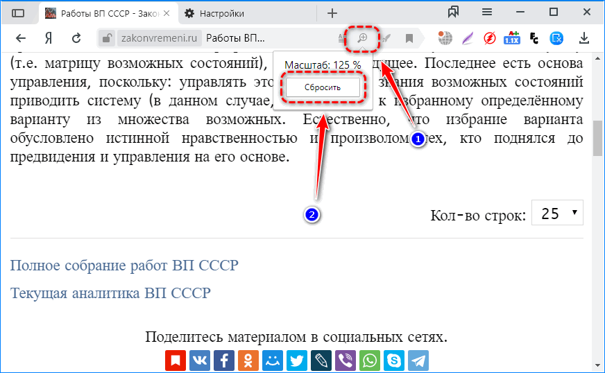The image size is (605, 373).
Task: Click the open padlock site security icon
Action: [x=106, y=38]
